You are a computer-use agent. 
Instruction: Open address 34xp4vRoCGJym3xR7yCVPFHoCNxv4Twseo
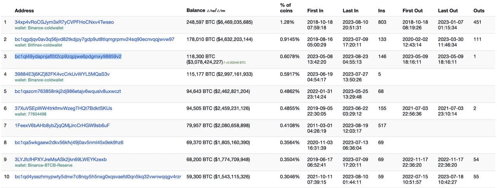coord(64,22)
